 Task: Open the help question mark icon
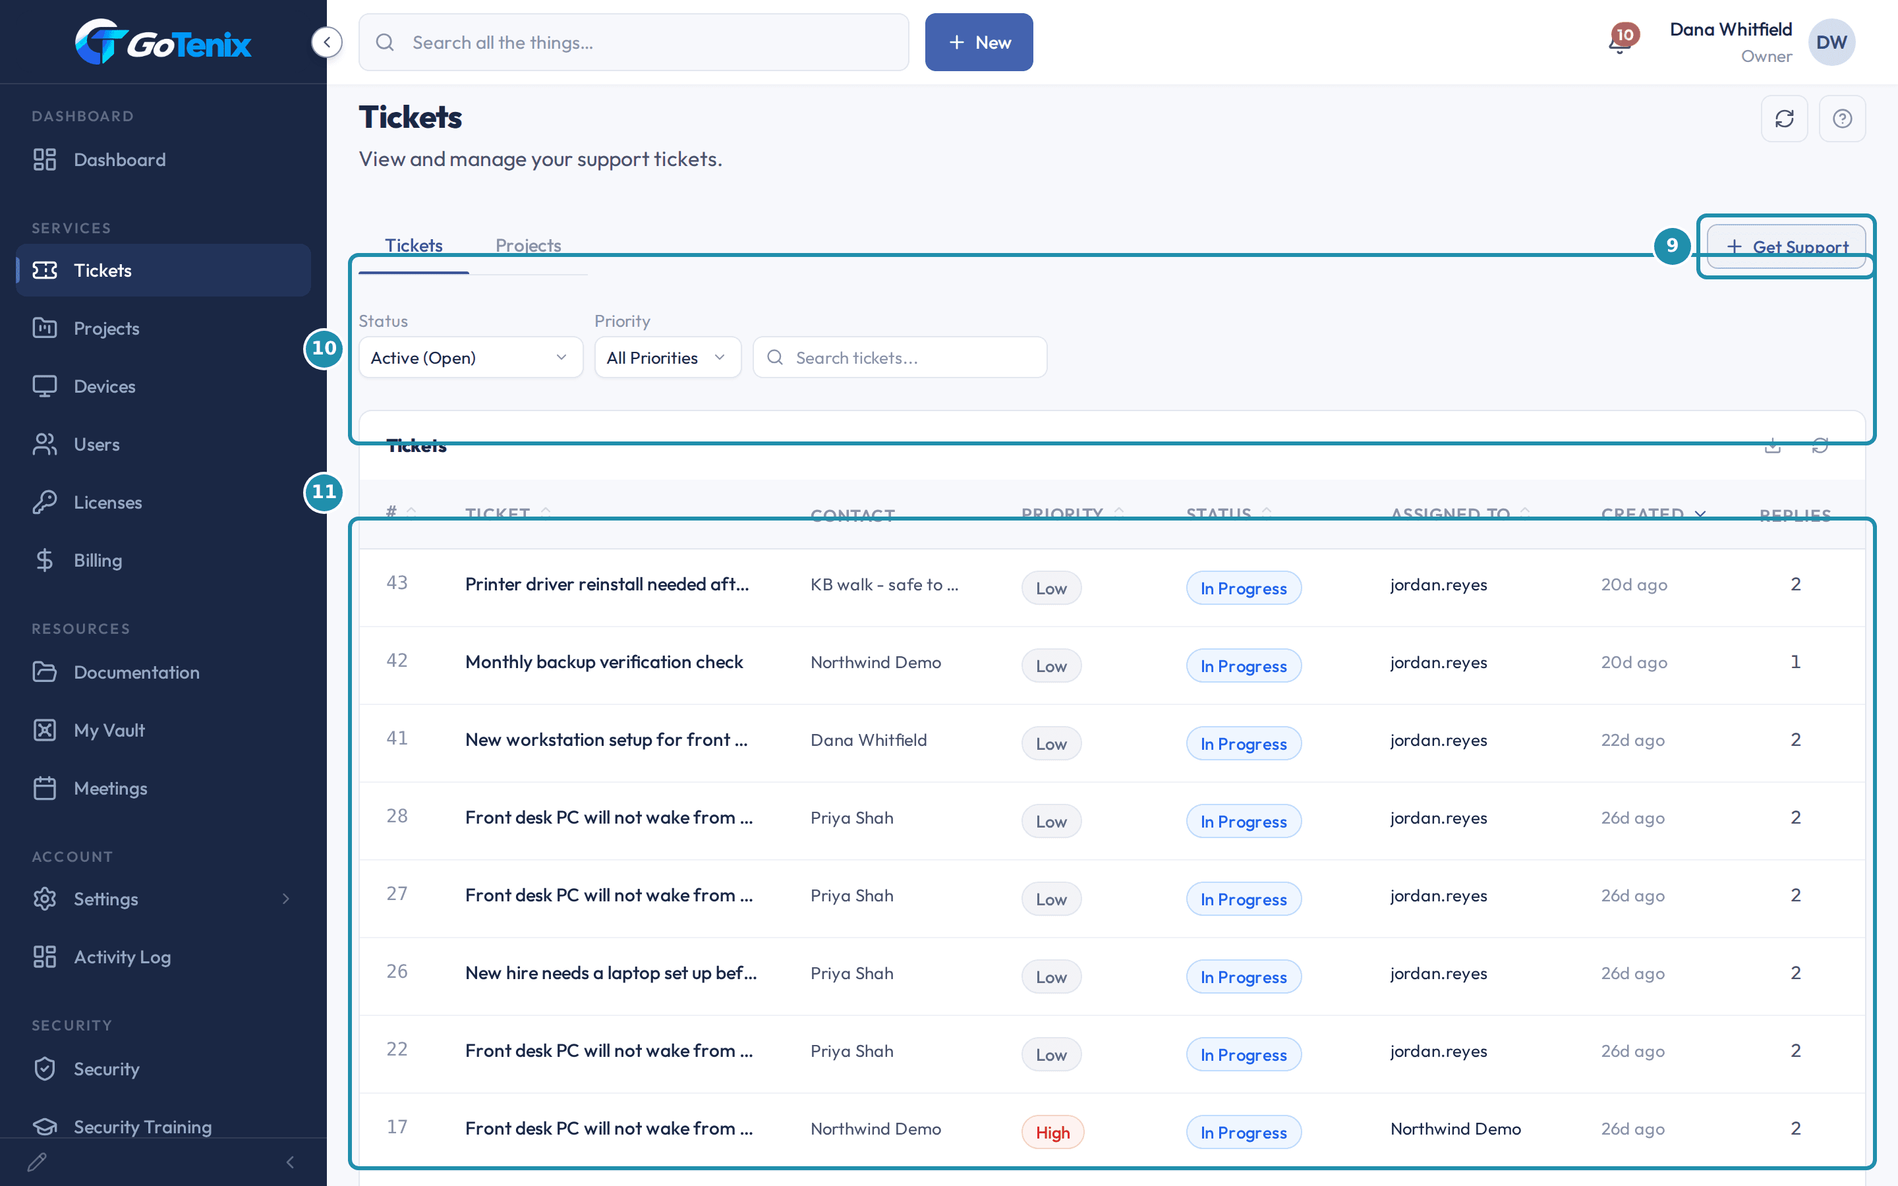(x=1843, y=119)
